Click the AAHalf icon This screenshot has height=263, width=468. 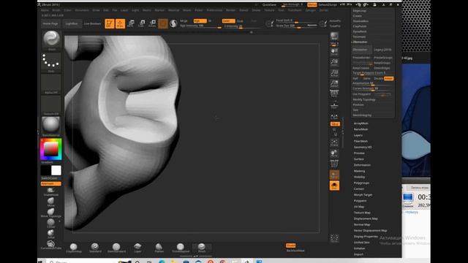[x=334, y=83]
